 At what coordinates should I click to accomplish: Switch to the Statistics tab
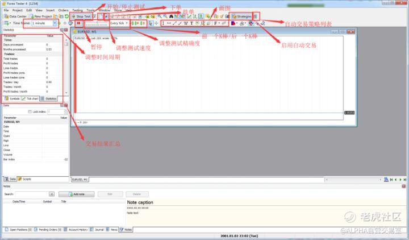(48, 99)
